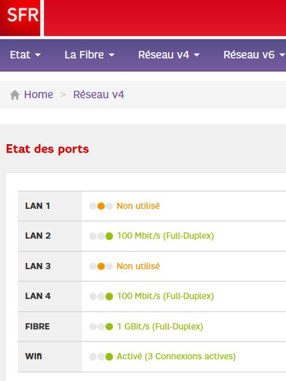Click the Home house icon in breadcrumb

click(15, 95)
